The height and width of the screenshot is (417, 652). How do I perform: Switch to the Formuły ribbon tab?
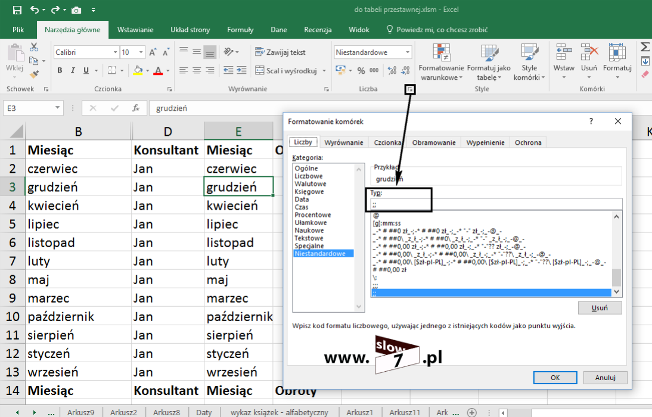(240, 30)
